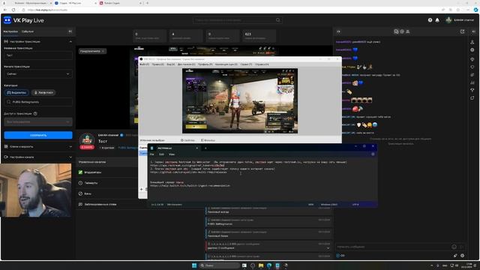Collapse chat with the left arrow icon

[x=338, y=31]
